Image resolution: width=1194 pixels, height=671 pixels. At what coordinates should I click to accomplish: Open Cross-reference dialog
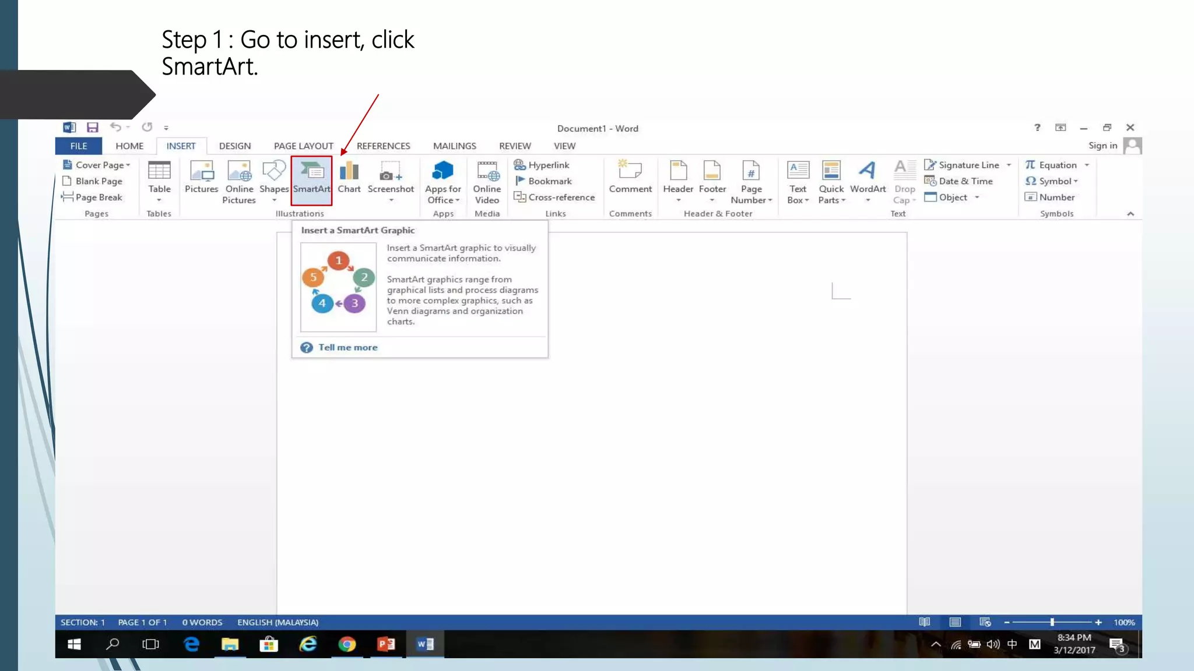tap(554, 197)
